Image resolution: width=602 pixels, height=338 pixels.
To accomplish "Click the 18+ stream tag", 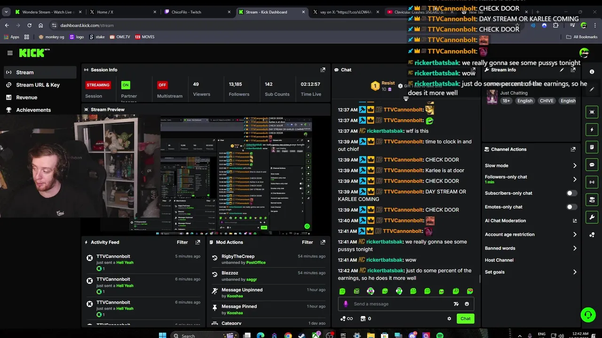I will (506, 101).
